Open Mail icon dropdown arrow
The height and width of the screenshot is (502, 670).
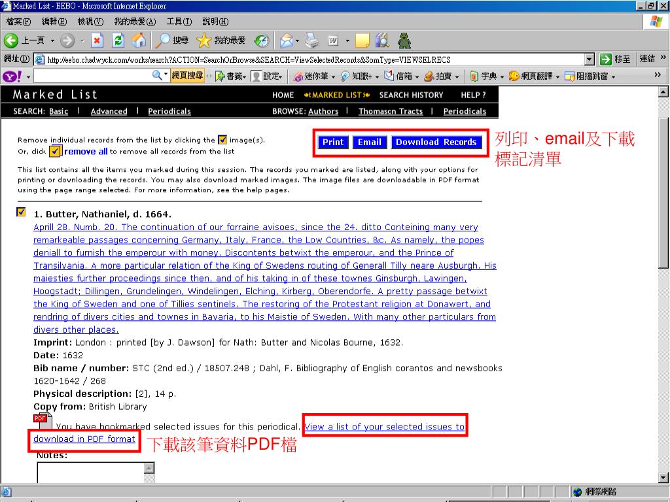coord(298,41)
